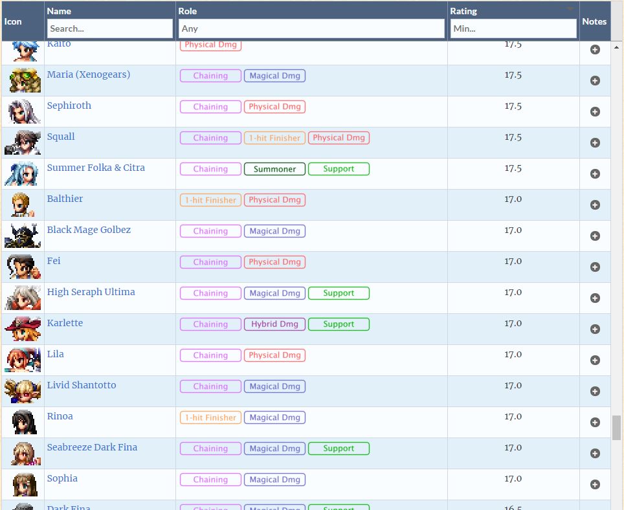
Task: Click plus icon in Karlette row
Action: 595,329
